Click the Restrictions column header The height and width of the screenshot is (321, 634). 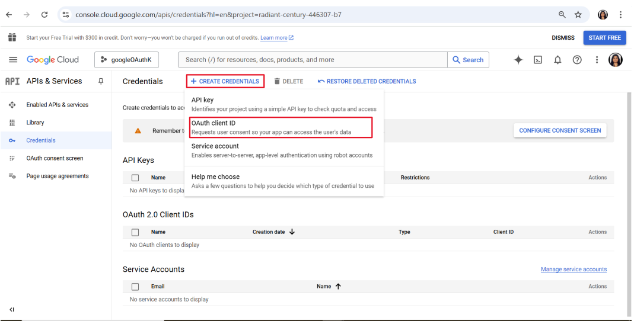(415, 178)
